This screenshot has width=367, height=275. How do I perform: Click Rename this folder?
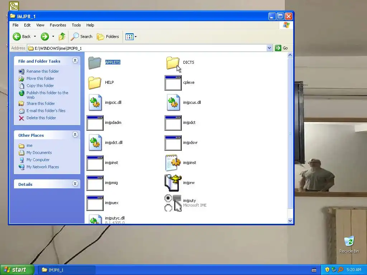pos(39,71)
